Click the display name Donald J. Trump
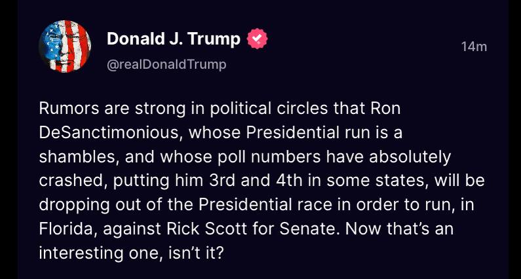521x279 pixels. [174, 39]
